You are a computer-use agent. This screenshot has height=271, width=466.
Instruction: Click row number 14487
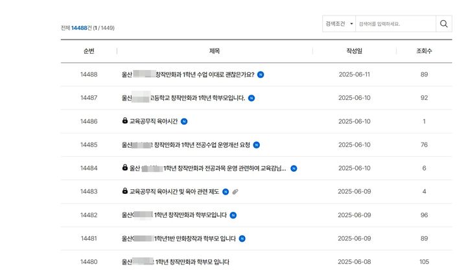(89, 98)
